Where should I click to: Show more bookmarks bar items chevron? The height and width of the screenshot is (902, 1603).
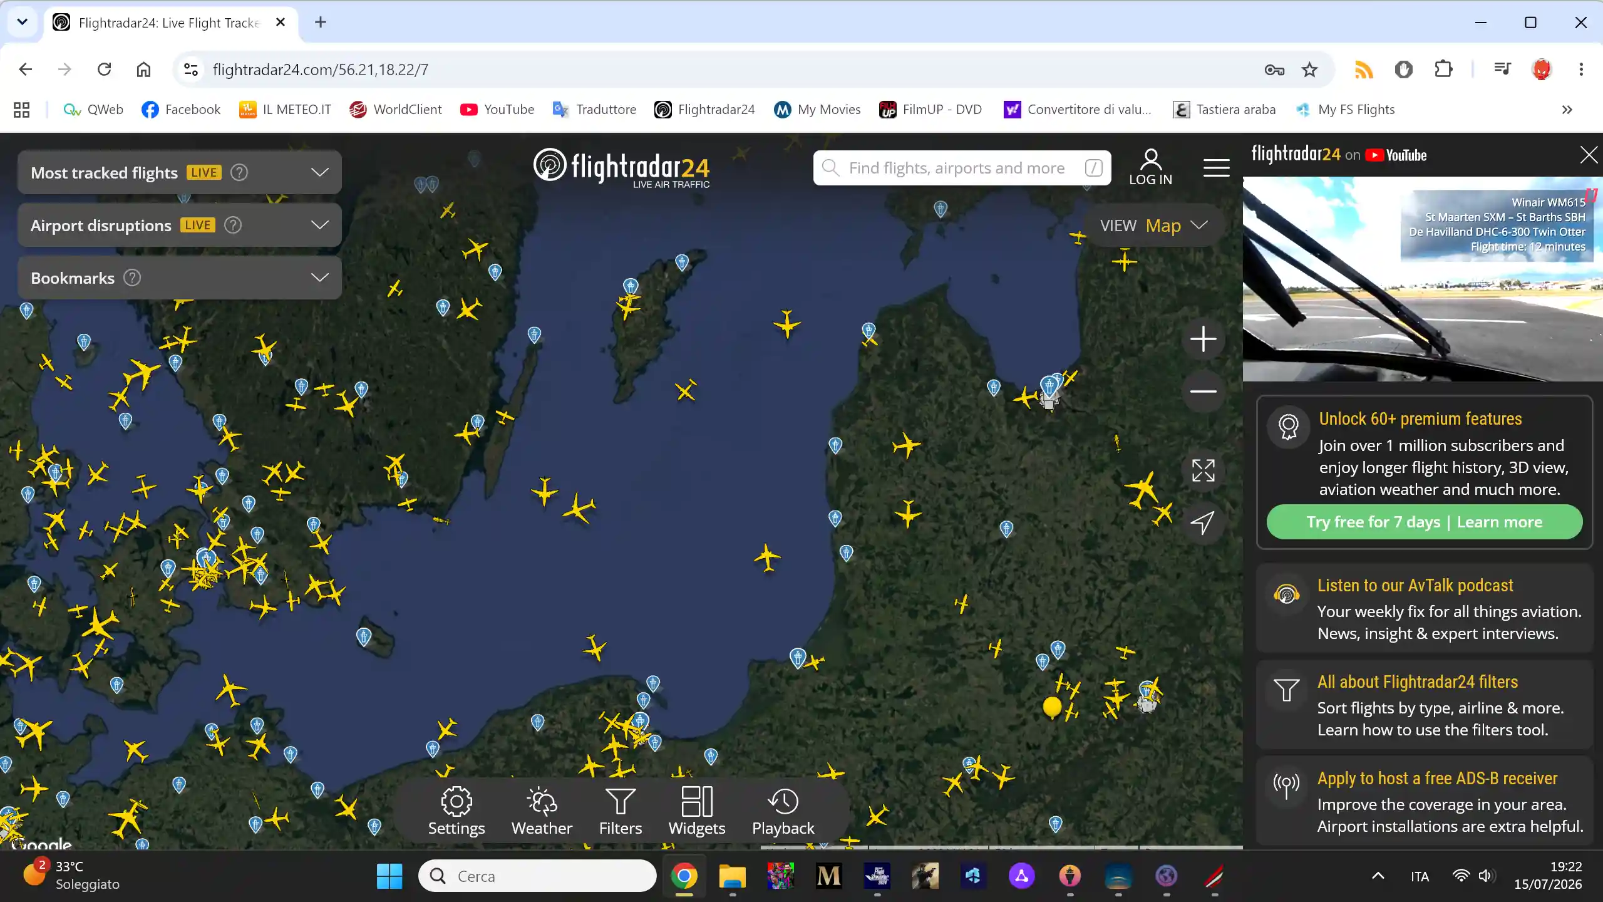pos(1567,110)
